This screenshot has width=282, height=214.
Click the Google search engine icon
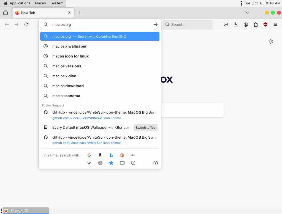coord(89,155)
